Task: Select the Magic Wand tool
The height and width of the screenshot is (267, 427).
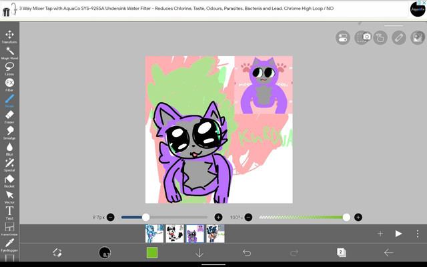Action: [x=9, y=51]
